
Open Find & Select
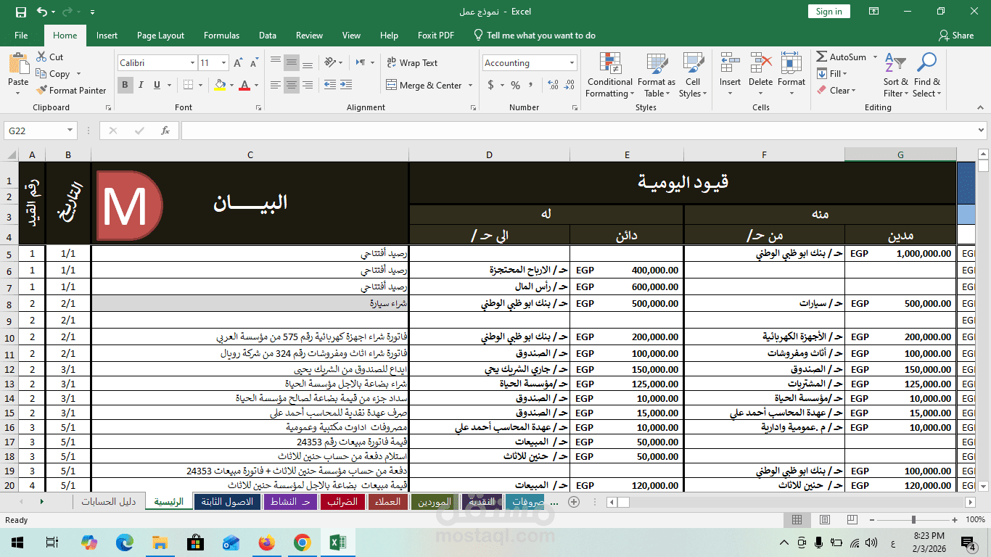point(926,75)
